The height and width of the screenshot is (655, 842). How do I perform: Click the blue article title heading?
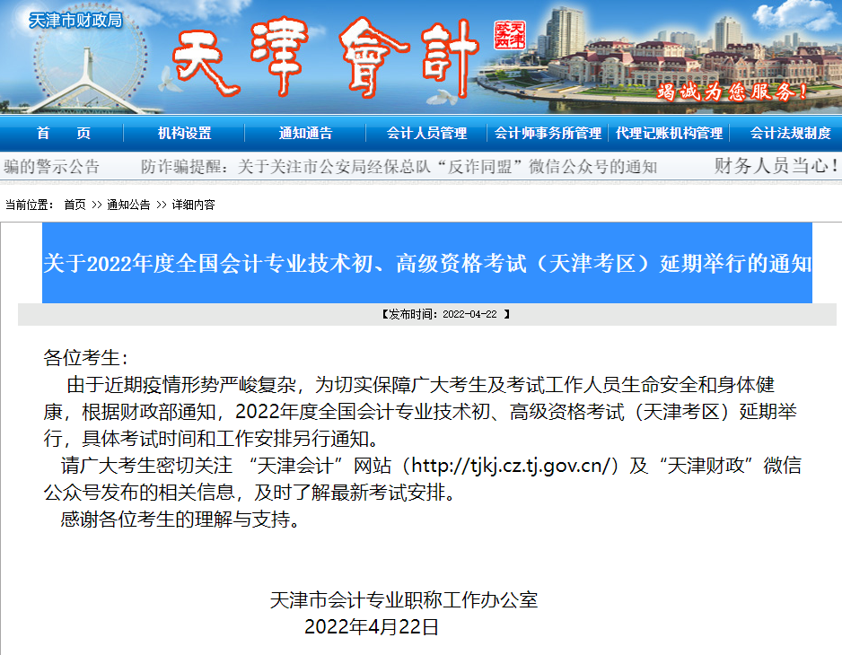[x=427, y=264]
